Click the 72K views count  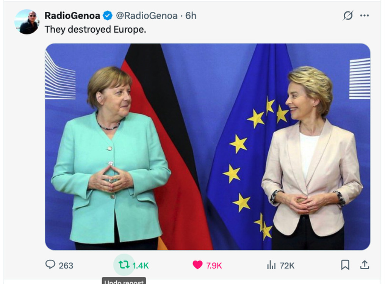tap(287, 266)
